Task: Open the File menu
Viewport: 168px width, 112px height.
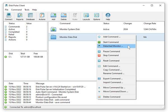Action: coord(6,10)
